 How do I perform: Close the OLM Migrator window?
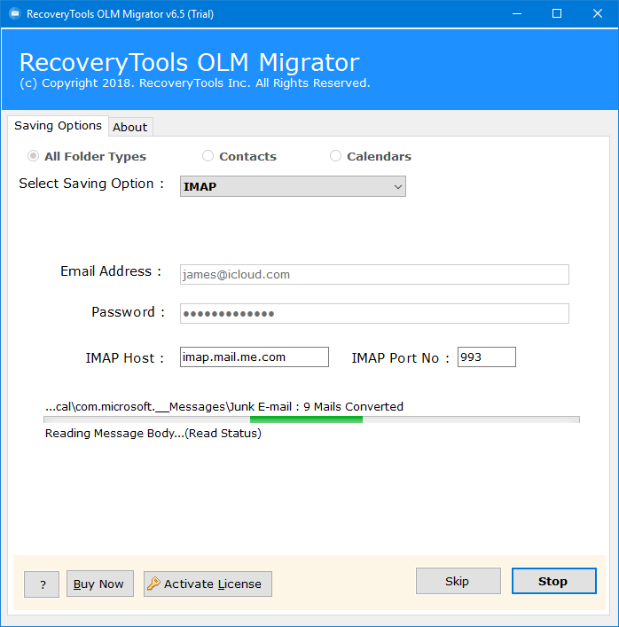[x=598, y=14]
